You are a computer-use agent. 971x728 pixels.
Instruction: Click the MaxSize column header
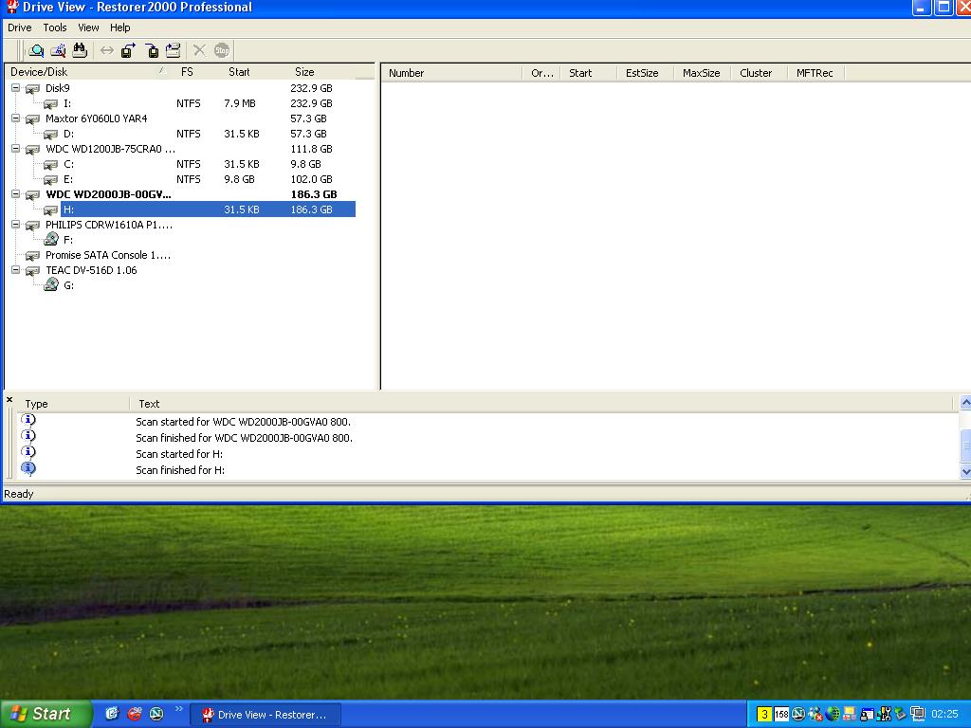coord(702,73)
